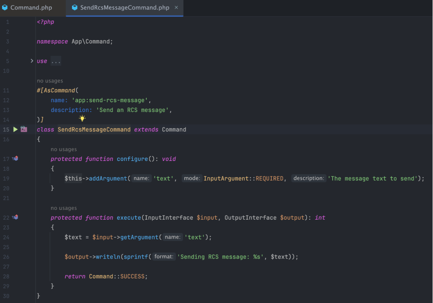Run the class via green play gutter icon
The height and width of the screenshot is (303, 433).
(x=16, y=129)
